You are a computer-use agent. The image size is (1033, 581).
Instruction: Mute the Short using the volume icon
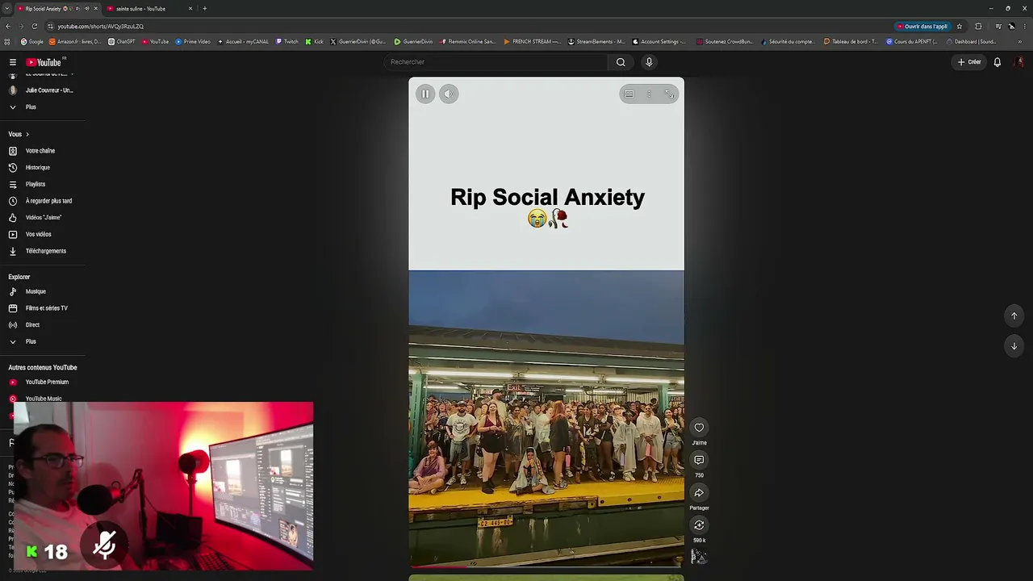[449, 94]
